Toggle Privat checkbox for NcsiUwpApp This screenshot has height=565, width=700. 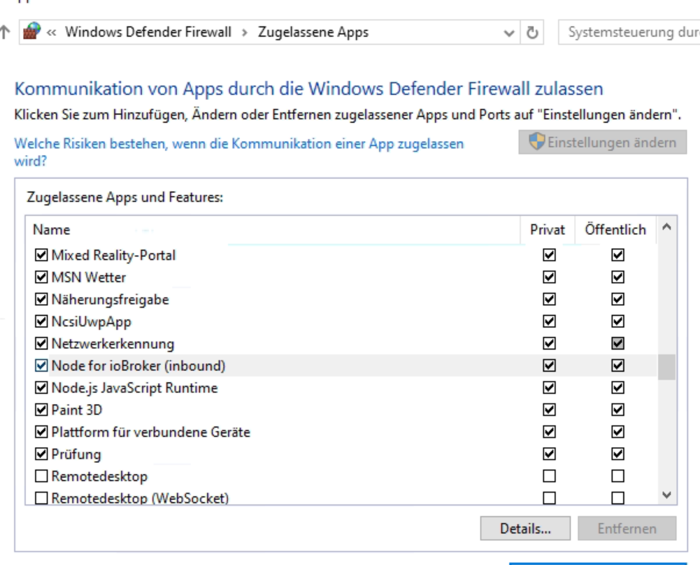tap(549, 321)
